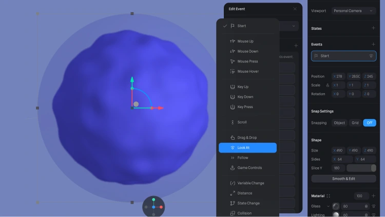
Task: Set Snapping to Object
Action: [x=339, y=123]
